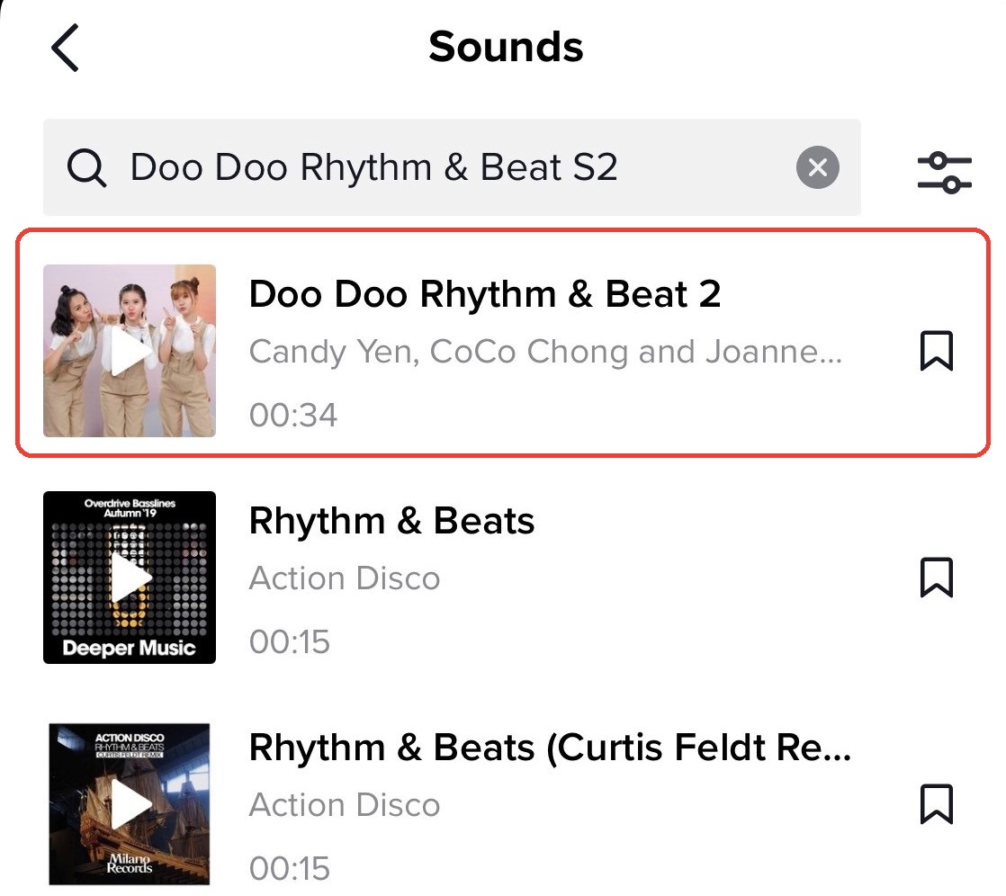
Task: Tap the Candy Yen, CoCo Chong artist line
Action: [545, 352]
